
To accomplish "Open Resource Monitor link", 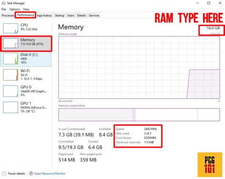I will 50,173.
